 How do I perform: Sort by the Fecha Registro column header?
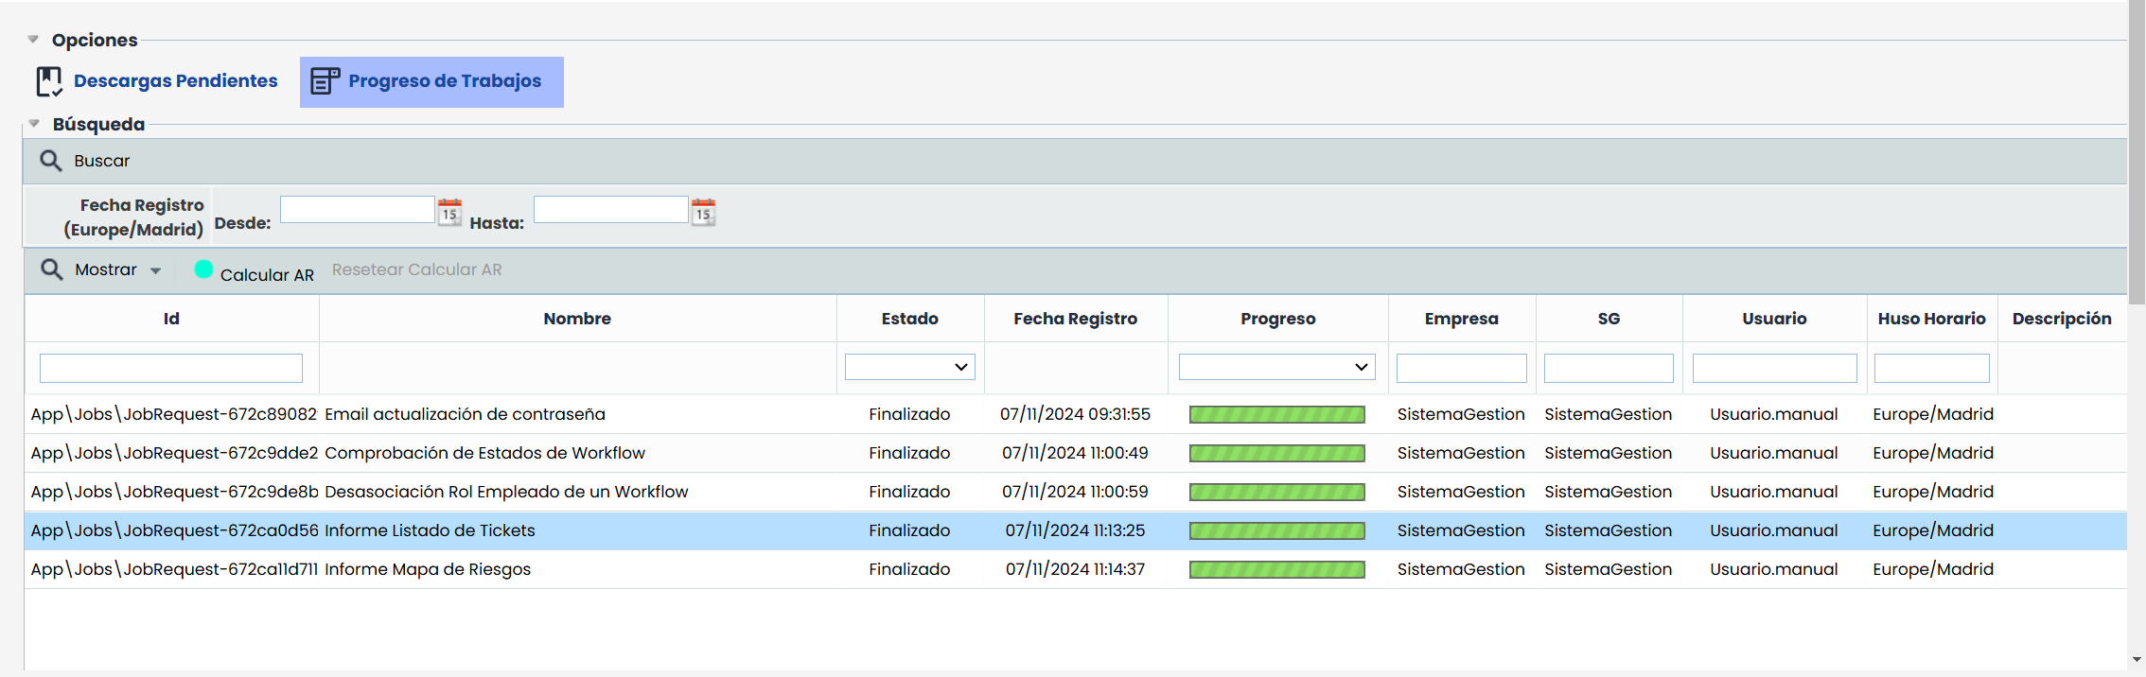tap(1075, 319)
